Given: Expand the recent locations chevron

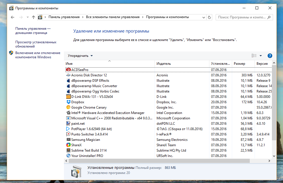Looking at the screenshot, I should pyautogui.click(x=28, y=17).
